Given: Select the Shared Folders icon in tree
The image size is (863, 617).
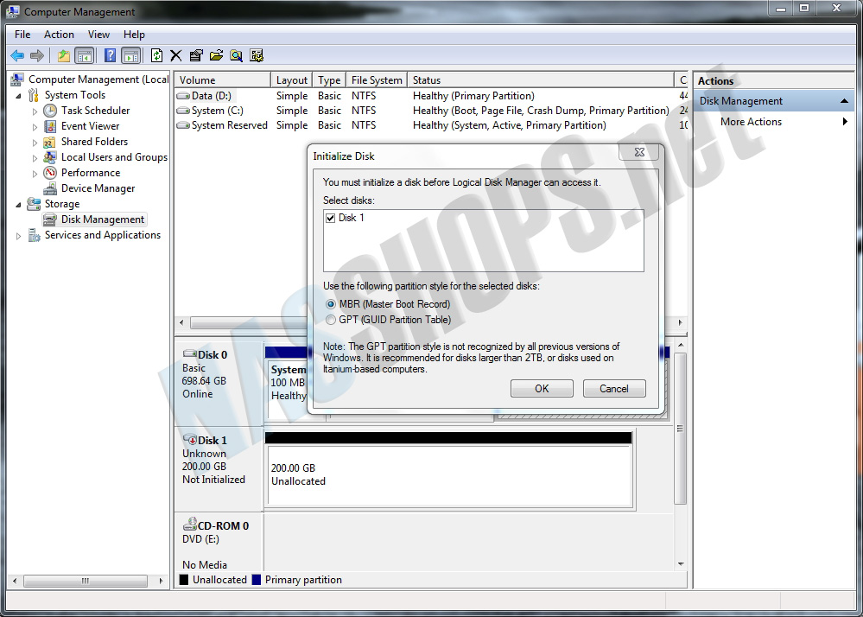Looking at the screenshot, I should click(50, 142).
